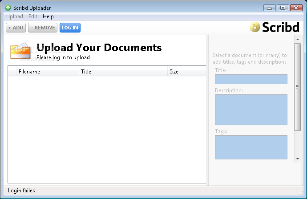This screenshot has width=307, height=199.
Task: Click the scroll down arrow in side panel
Action: coord(298,159)
